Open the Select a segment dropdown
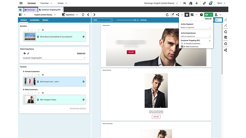Screen dimensions: 246x138 click(x=196, y=27)
